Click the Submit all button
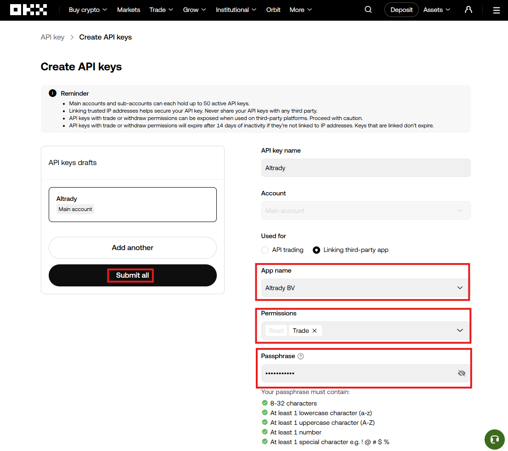The height and width of the screenshot is (451, 508). coord(132,275)
